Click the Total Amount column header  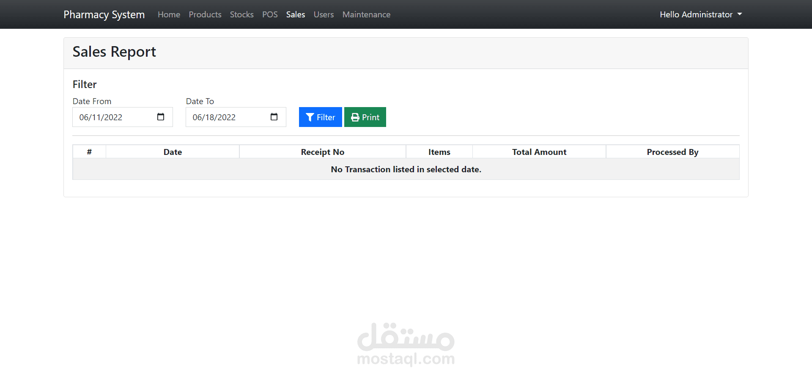point(539,152)
